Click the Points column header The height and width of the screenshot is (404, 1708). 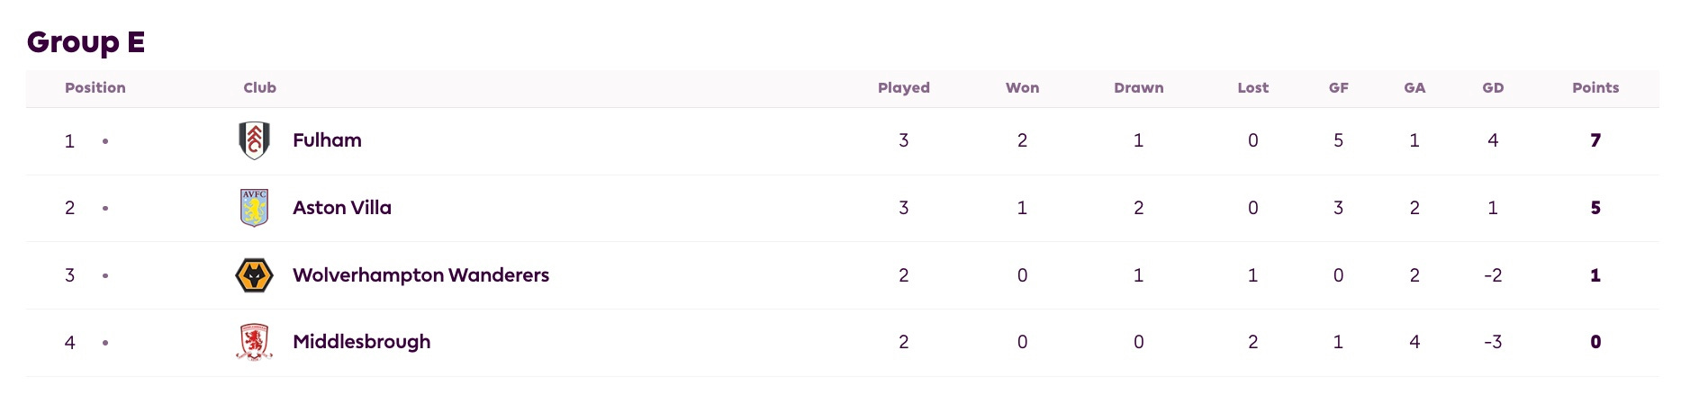[1595, 87]
